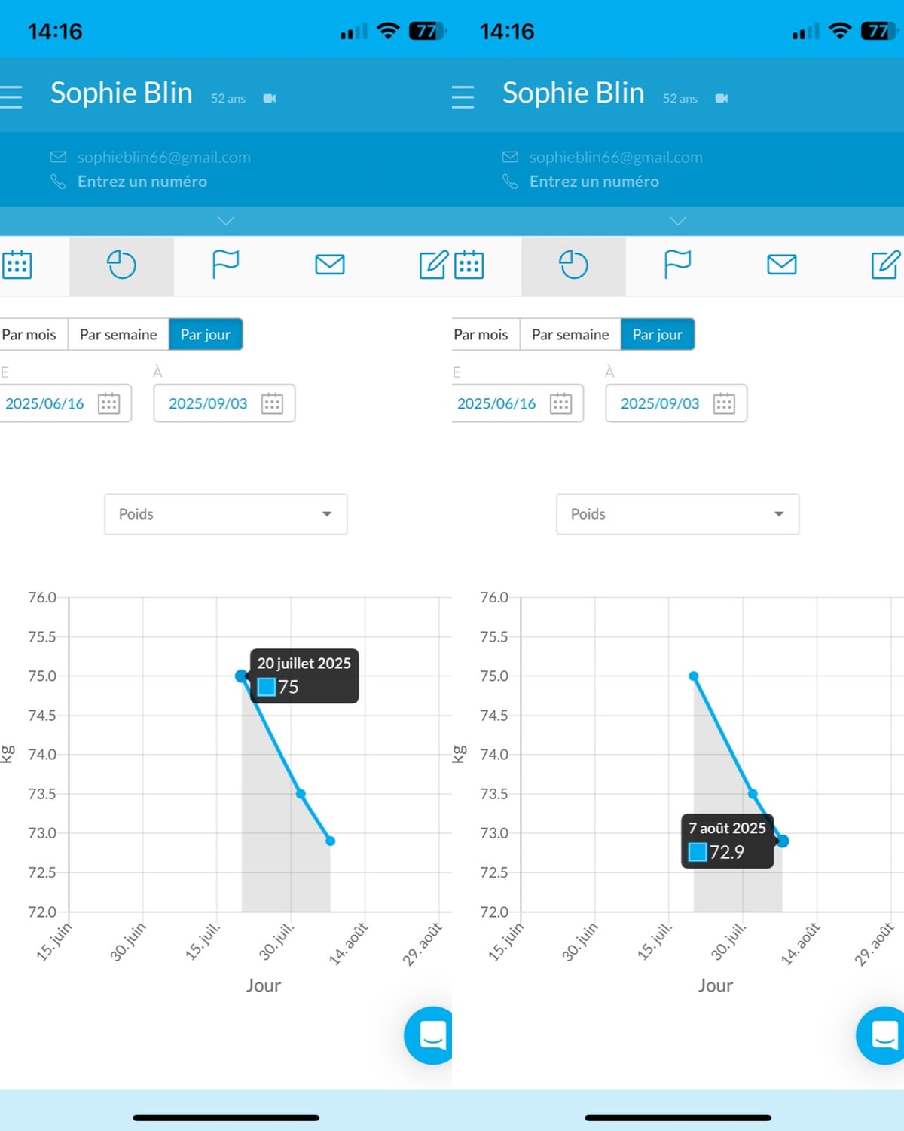The width and height of the screenshot is (904, 1131).
Task: Open calendar grid tab on right screen
Action: (469, 265)
